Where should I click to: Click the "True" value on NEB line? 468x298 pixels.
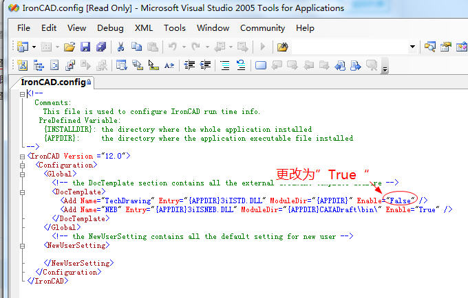pos(427,209)
